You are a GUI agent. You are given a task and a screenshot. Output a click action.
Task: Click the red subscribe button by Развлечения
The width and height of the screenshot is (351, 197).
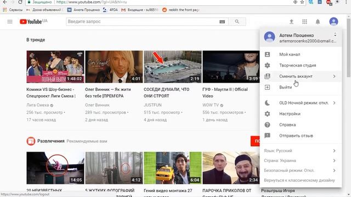255,141
